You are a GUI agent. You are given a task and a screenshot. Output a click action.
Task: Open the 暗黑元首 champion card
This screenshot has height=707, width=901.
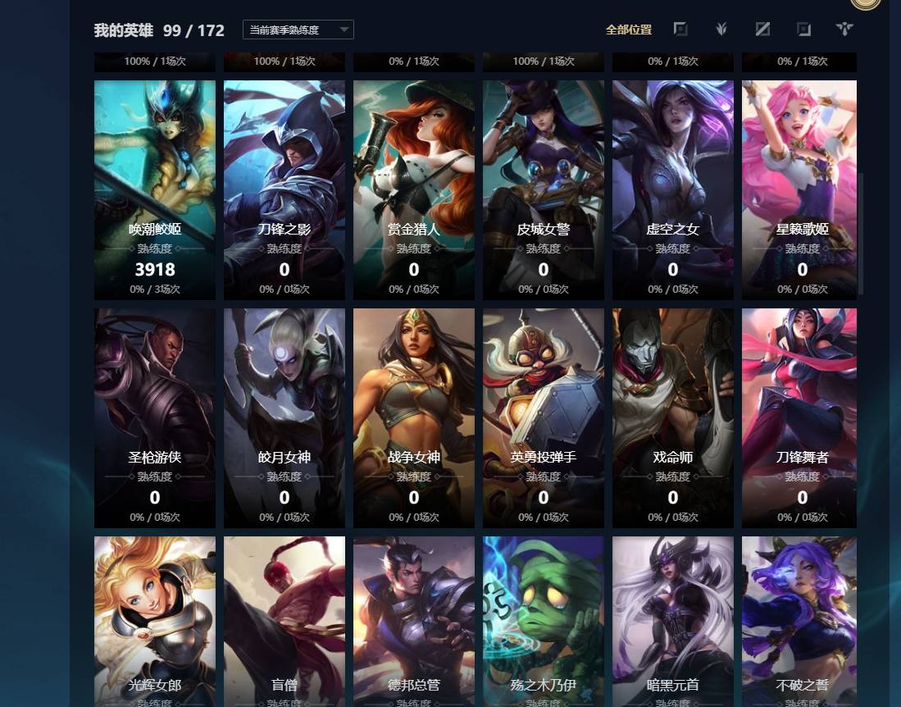673,622
